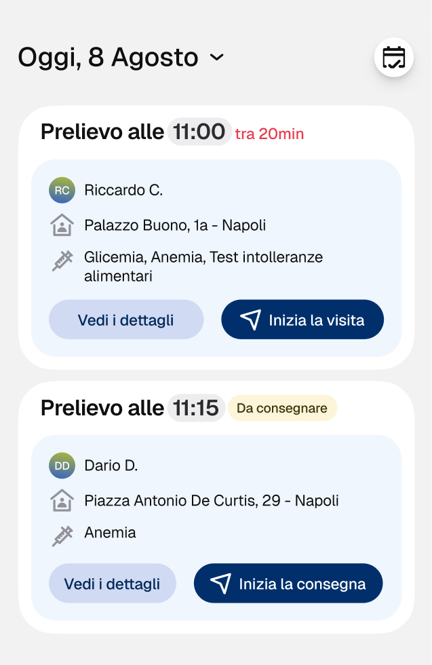Open the calendar check icon button
Screen dimensions: 432x665
[393, 58]
